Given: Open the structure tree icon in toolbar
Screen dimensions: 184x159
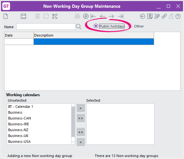Looking at the screenshot, I should coord(55,16).
